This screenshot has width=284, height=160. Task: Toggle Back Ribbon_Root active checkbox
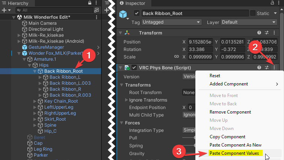click(x=137, y=13)
